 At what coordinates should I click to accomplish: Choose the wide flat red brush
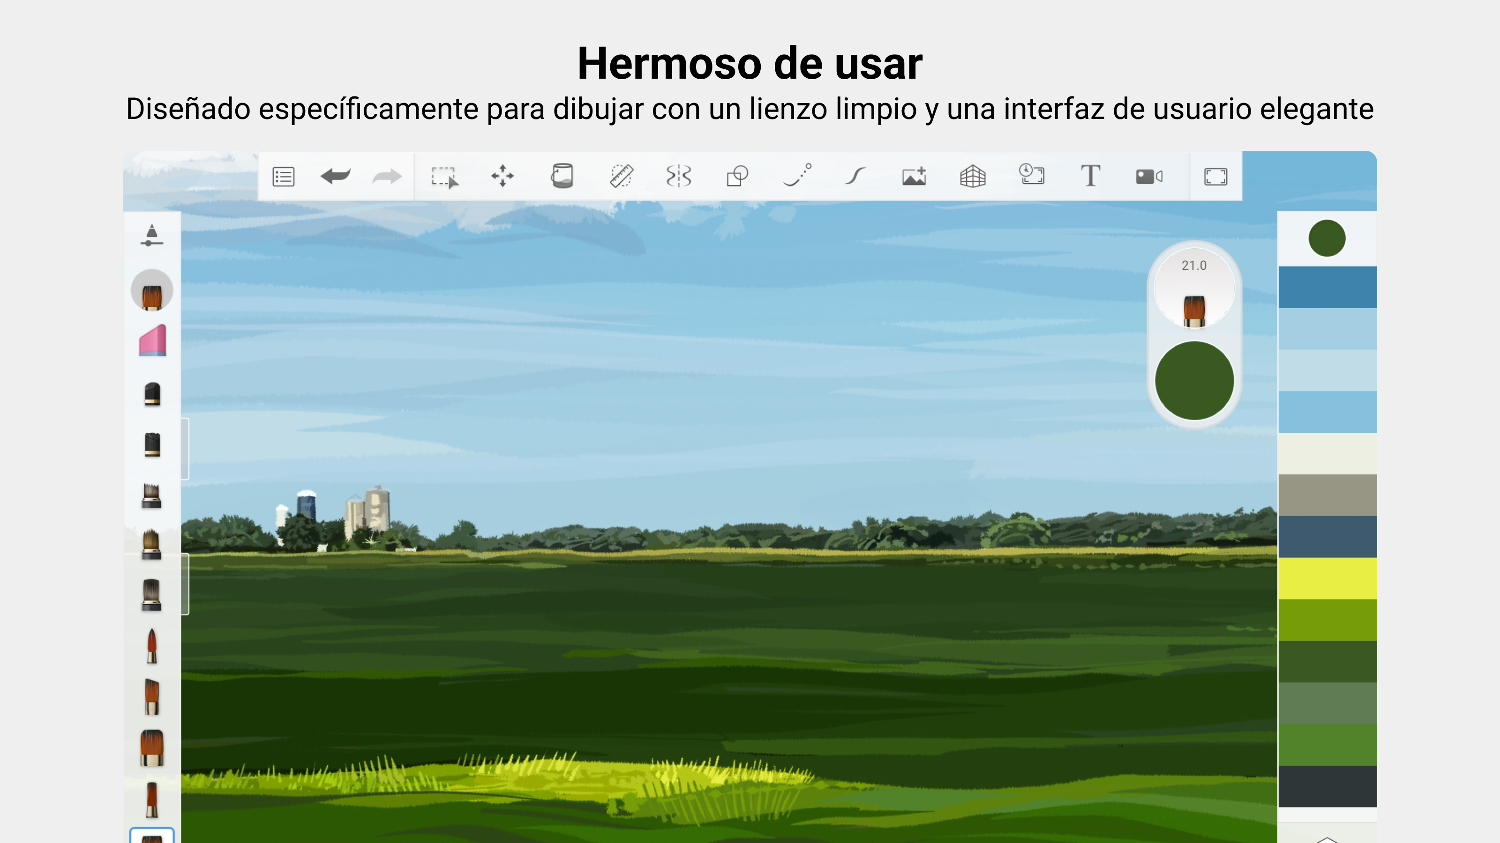tap(152, 748)
